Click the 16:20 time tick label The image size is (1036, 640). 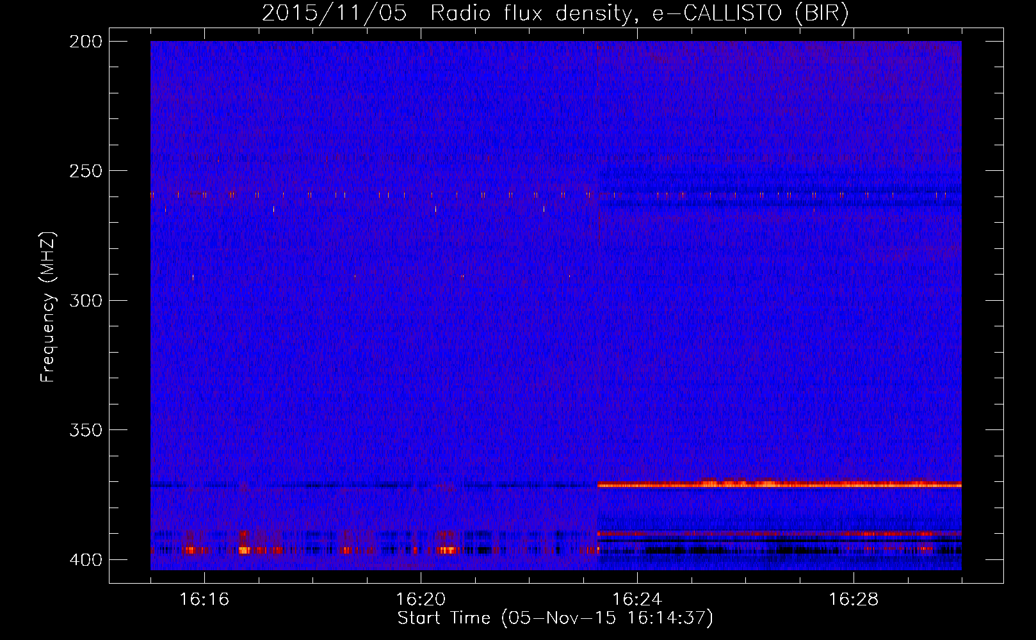[421, 599]
